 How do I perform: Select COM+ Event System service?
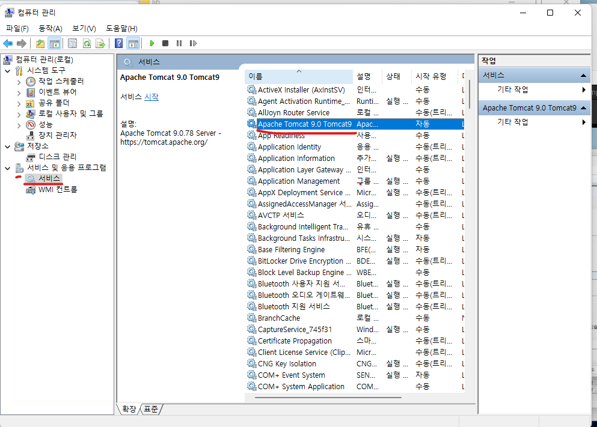coord(355,375)
